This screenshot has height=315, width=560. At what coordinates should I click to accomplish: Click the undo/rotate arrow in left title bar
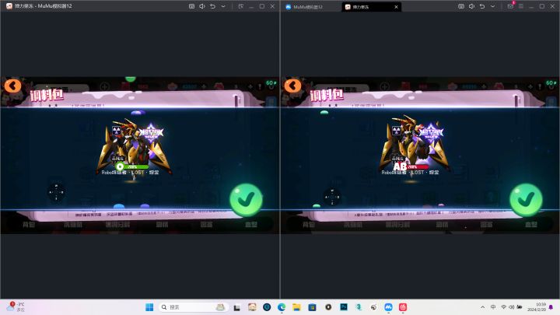point(212,6)
